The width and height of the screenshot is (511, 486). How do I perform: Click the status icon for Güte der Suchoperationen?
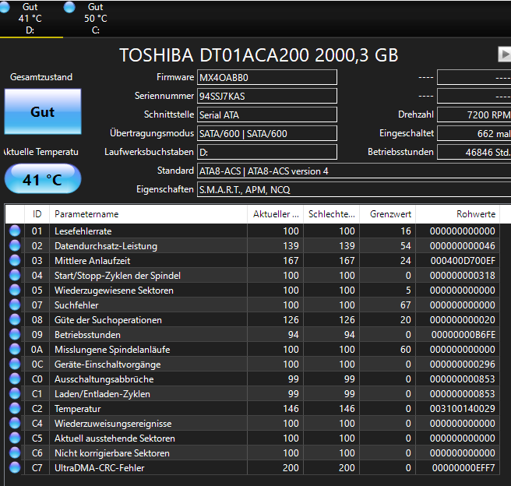click(15, 319)
